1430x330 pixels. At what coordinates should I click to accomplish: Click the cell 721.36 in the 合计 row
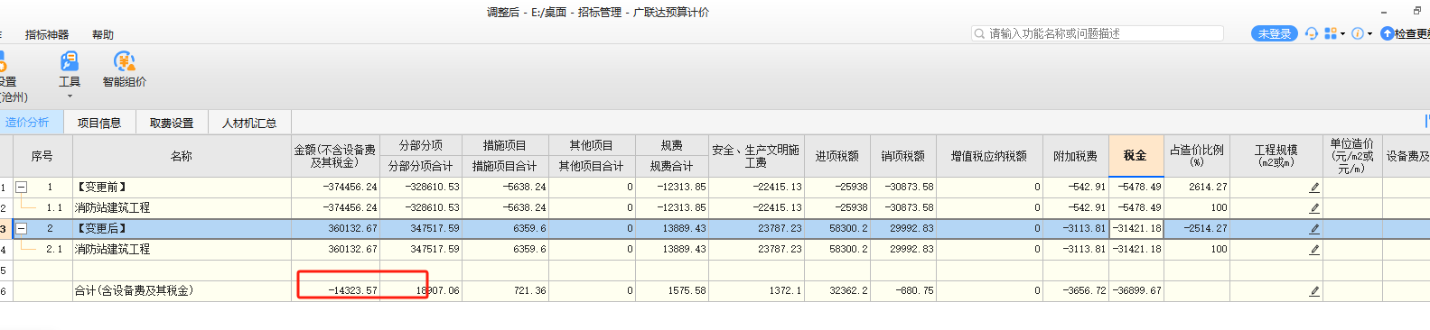click(504, 291)
